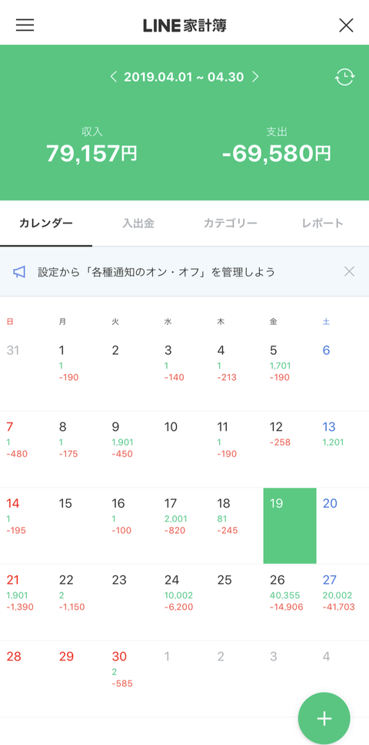Read the 各種通知のオン・オフ notice text
The height and width of the screenshot is (745, 369).
pyautogui.click(x=157, y=272)
